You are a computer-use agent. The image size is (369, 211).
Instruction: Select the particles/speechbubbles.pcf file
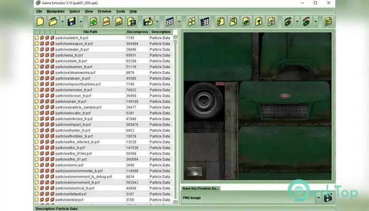78,84
